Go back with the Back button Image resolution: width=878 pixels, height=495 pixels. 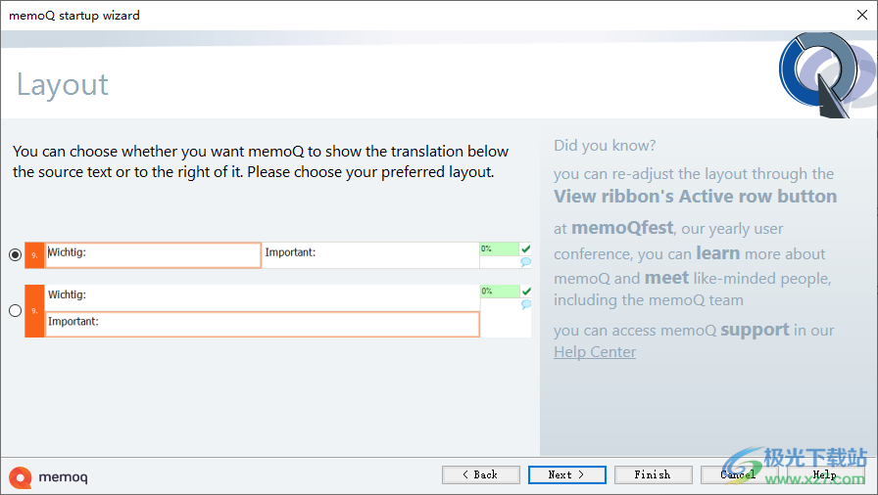[480, 474]
